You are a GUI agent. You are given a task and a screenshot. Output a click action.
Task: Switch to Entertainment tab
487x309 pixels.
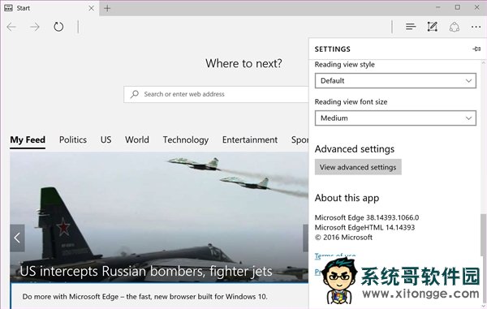250,139
